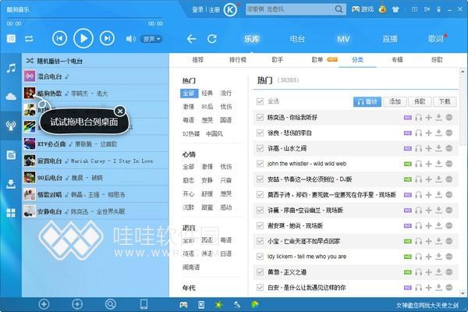Uncheck 黄渤 - 正义之道 checkbox
This screenshot has height=312, width=468.
pyautogui.click(x=260, y=272)
